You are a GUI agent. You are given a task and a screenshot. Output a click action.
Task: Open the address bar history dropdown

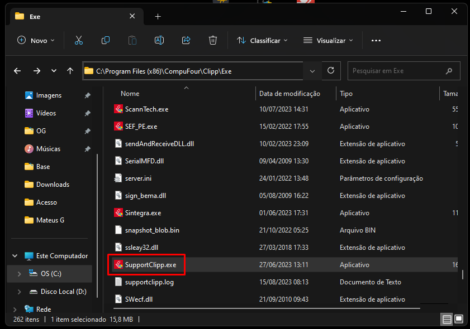pyautogui.click(x=312, y=71)
